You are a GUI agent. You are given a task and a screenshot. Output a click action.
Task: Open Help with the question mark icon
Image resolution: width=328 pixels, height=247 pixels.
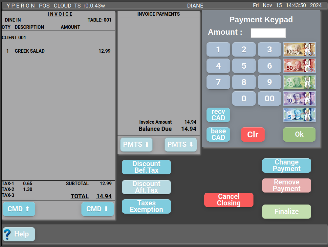(x=19, y=234)
